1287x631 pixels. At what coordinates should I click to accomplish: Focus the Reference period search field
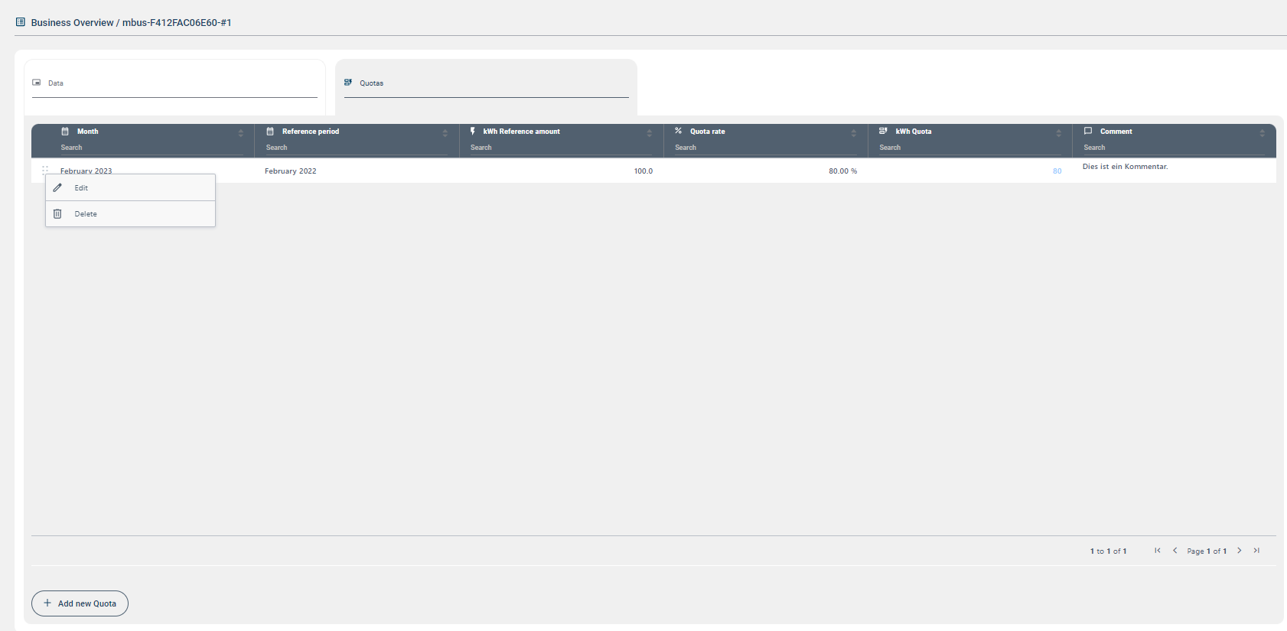(x=357, y=148)
